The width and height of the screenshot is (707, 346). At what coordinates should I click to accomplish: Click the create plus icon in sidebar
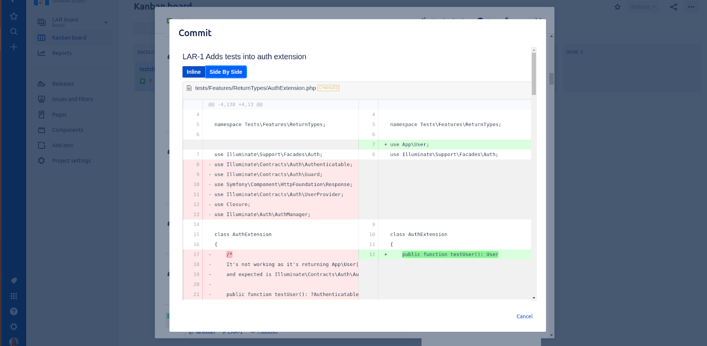(x=14, y=47)
